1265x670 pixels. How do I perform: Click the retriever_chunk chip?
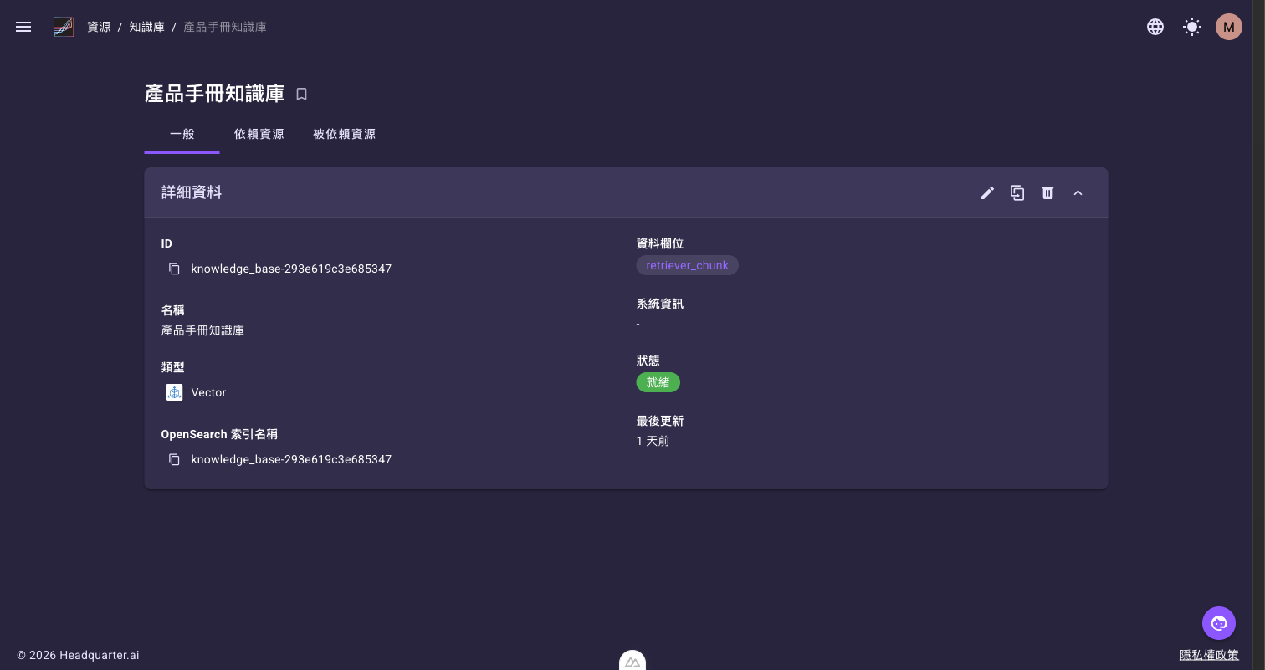pyautogui.click(x=687, y=265)
